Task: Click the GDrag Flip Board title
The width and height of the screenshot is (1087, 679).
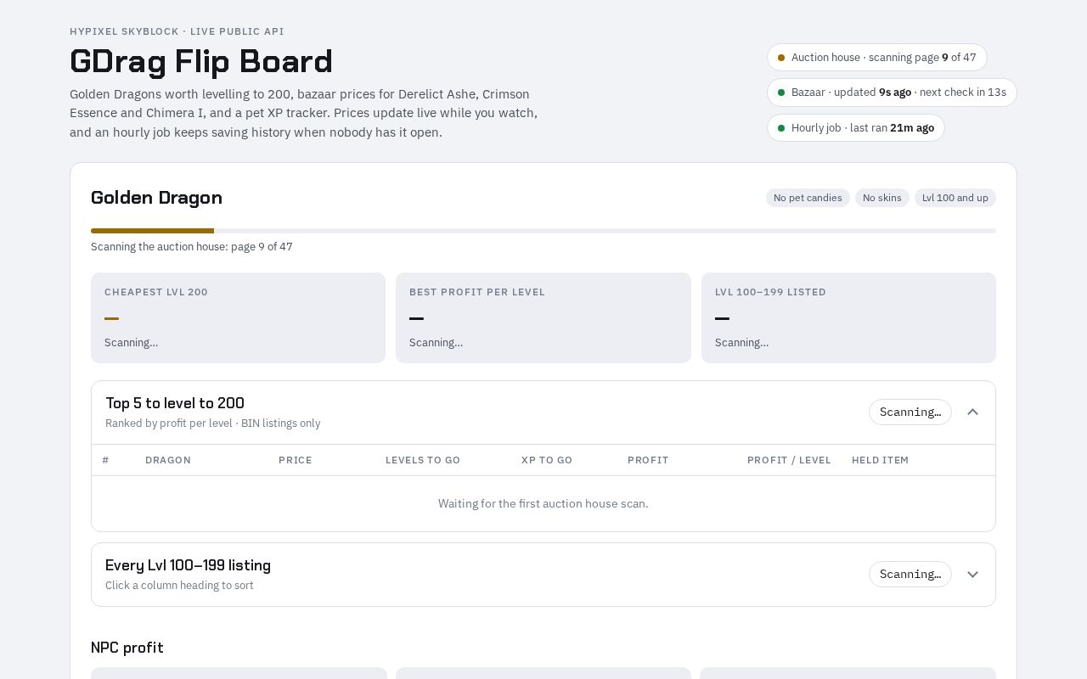Action: tap(201, 62)
